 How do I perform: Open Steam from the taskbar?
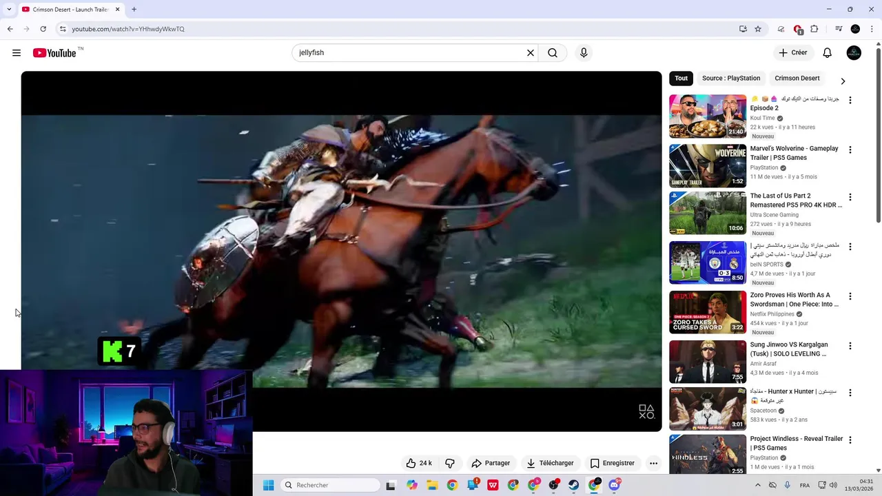pos(573,485)
